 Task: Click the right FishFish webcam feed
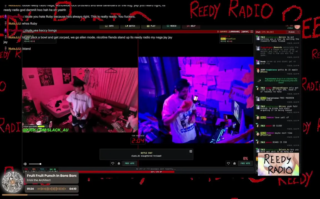coord(196,100)
